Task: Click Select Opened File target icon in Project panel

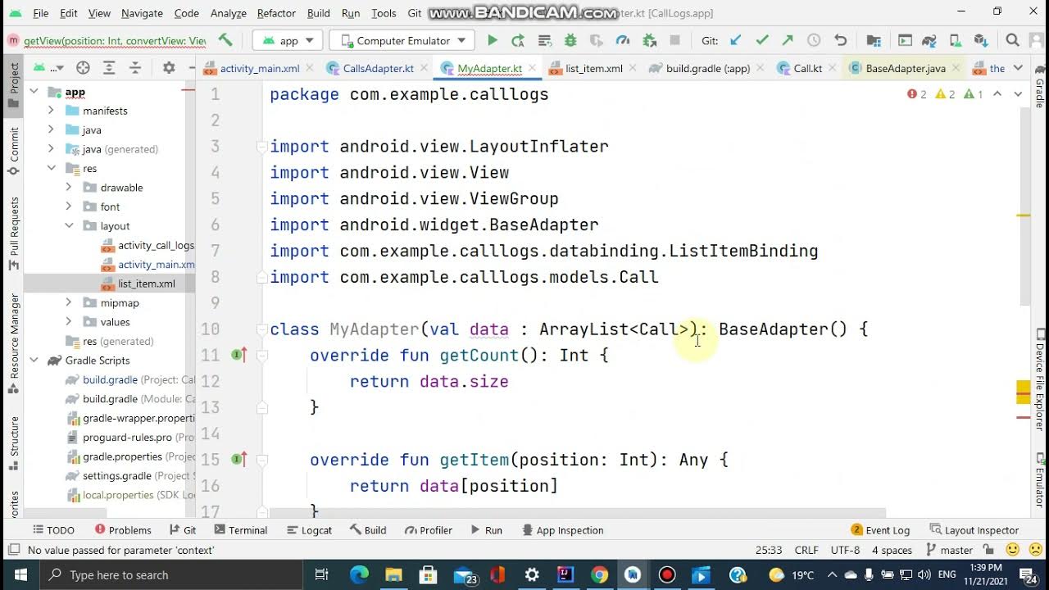Action: click(83, 68)
